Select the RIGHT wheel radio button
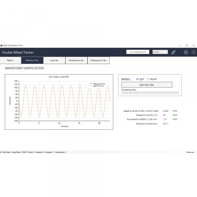The width and height of the screenshot is (197, 197). (148, 79)
